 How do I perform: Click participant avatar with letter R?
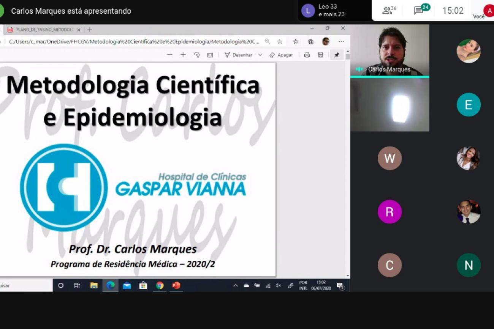pos(389,212)
